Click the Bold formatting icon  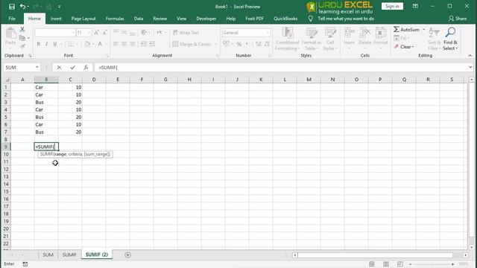click(x=38, y=44)
